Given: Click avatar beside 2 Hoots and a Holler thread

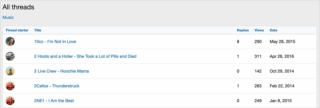Looking at the screenshot, I should [10, 56].
